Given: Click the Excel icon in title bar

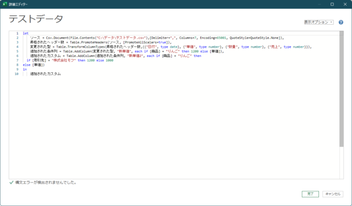Looking at the screenshot, I should tap(5, 4).
